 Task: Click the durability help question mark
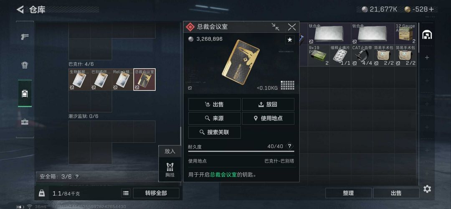click(290, 146)
